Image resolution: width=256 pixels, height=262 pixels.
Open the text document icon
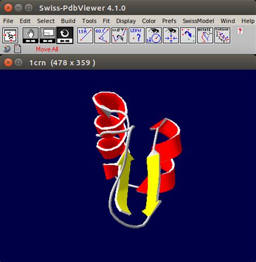point(17,49)
